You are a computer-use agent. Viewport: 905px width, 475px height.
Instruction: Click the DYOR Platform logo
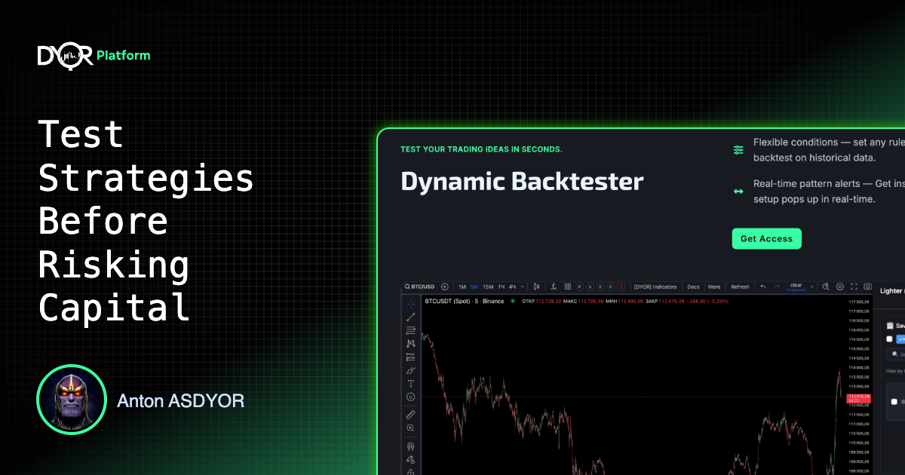[x=94, y=56]
